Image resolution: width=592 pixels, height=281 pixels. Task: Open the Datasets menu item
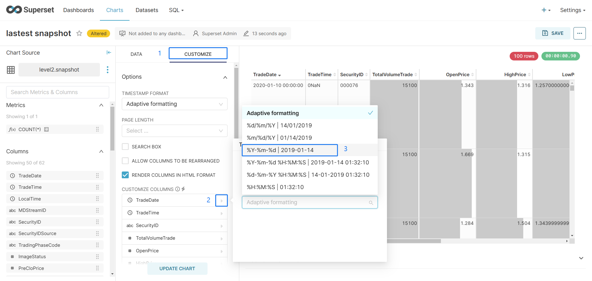(147, 10)
